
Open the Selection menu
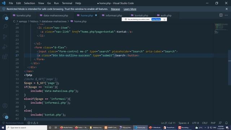tap(30, 3)
